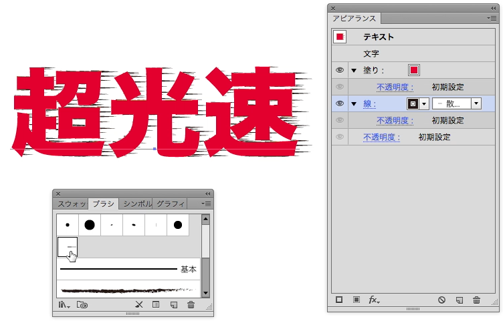Image resolution: width=503 pixels, height=321 pixels.
Task: Collapse Appearance panel double-arrow icon
Action: [x=493, y=8]
